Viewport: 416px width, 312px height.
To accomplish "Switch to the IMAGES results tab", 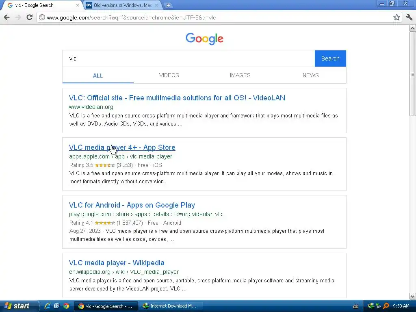I will 240,75.
